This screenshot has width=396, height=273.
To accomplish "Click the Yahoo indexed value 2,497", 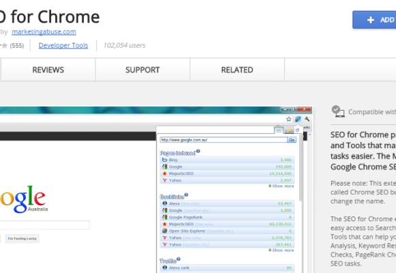I will tap(285, 180).
